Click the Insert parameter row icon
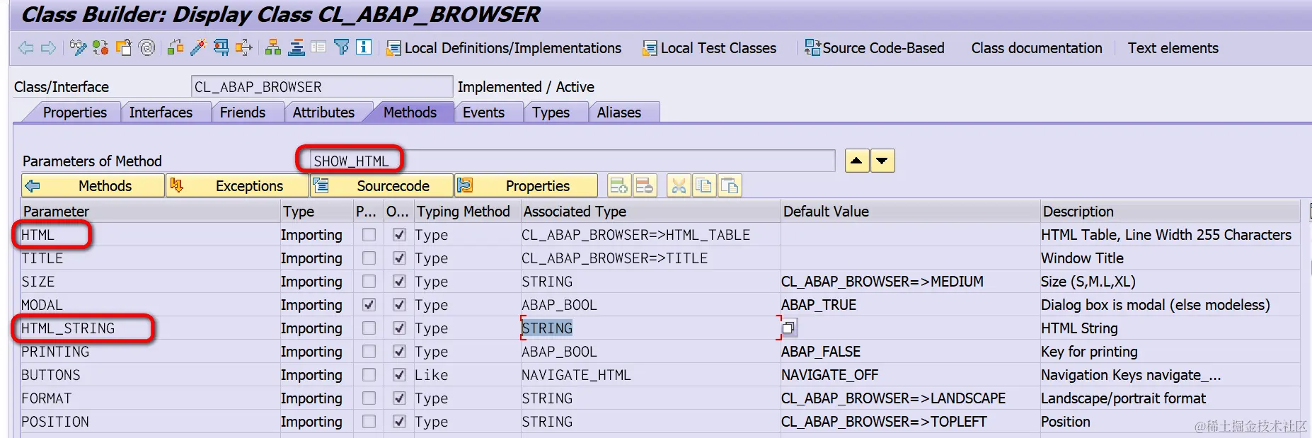 (618, 185)
